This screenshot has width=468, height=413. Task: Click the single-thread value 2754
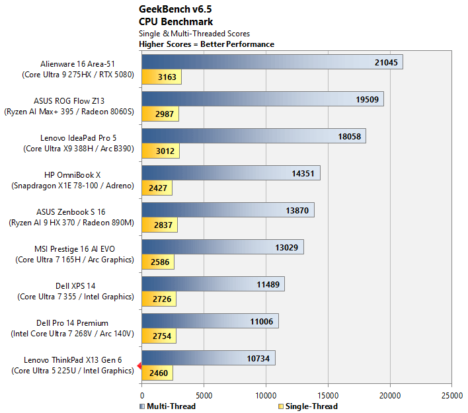coord(162,336)
